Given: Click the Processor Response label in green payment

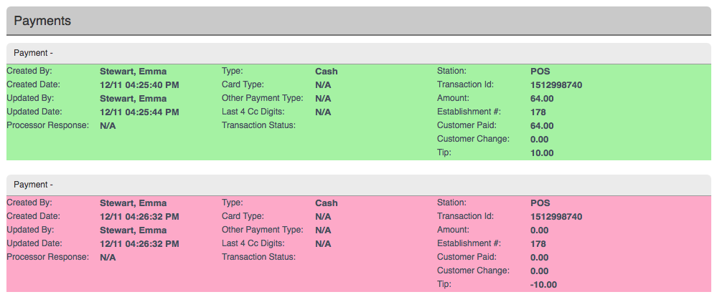Looking at the screenshot, I should 47,126.
